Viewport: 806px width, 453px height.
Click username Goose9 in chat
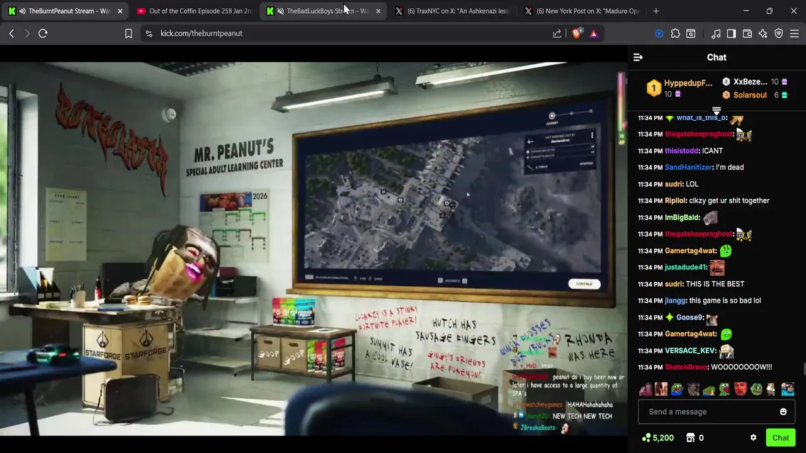click(x=689, y=318)
